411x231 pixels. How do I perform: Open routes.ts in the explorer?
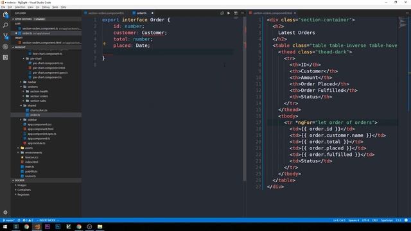pos(30,176)
